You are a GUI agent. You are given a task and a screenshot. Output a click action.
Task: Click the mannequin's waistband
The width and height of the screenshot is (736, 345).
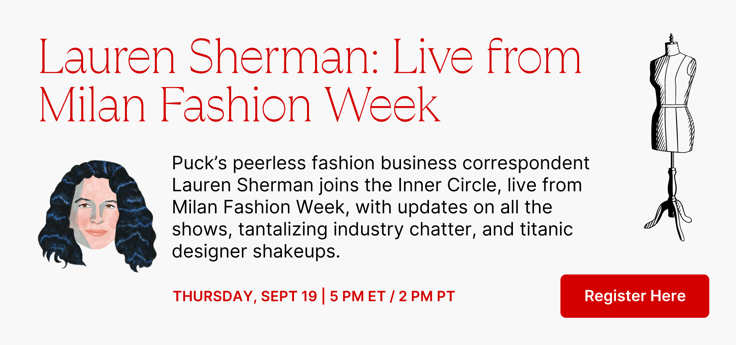[x=674, y=105]
